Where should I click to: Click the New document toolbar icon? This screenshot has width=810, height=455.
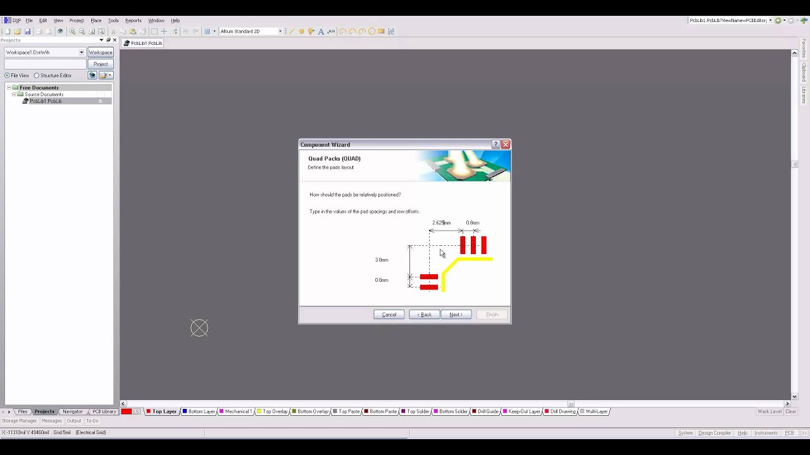8,31
